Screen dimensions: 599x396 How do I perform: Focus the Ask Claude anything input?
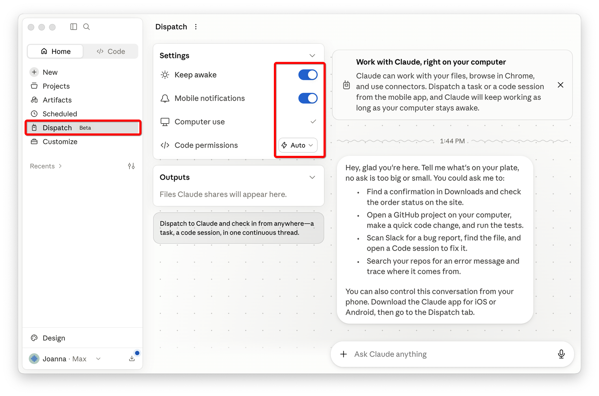[452, 354]
